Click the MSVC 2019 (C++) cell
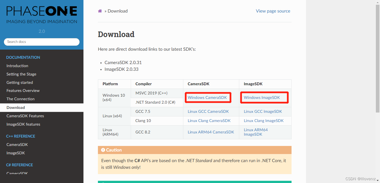 point(157,93)
